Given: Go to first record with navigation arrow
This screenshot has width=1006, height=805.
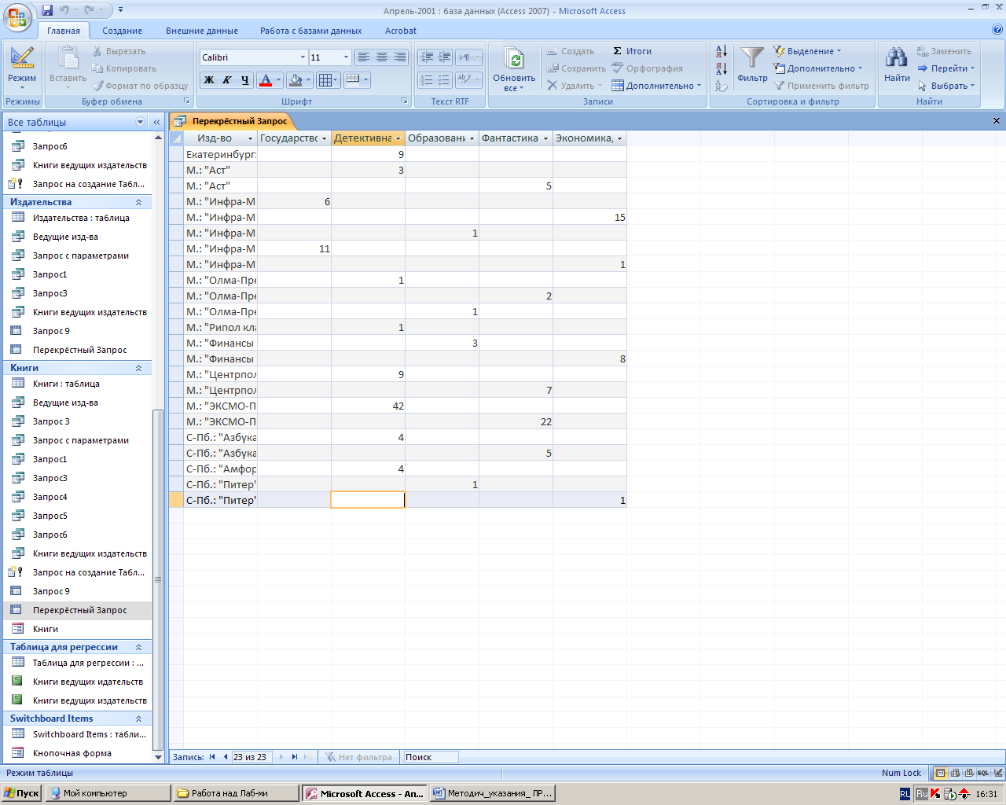Looking at the screenshot, I should pos(212,757).
